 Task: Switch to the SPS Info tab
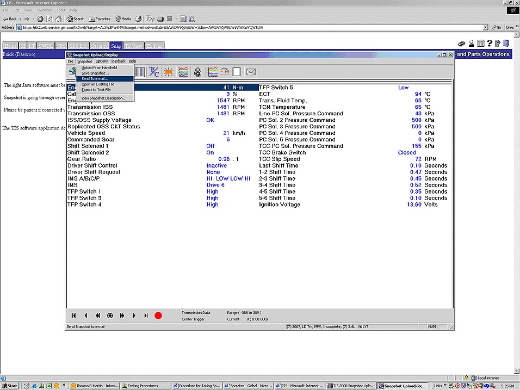(x=78, y=46)
